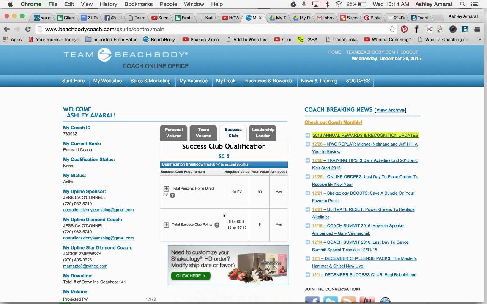The height and width of the screenshot is (304, 487).
Task: Click the TEAMBEACHBODY.COM header link
Action: (370, 52)
